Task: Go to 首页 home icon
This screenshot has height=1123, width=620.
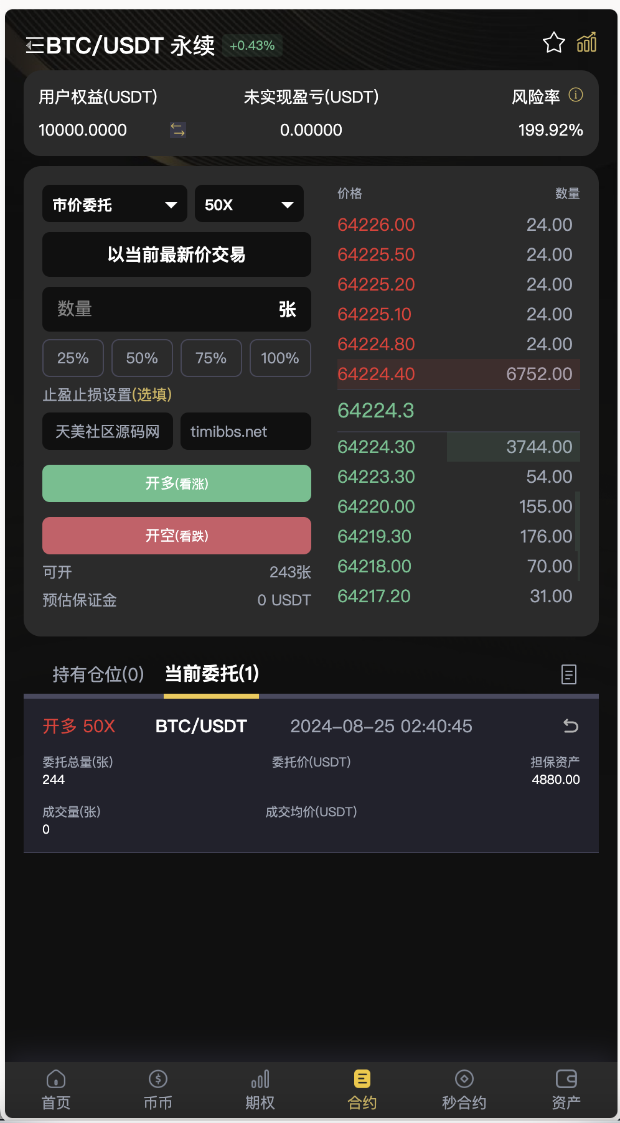Action: 56,1090
